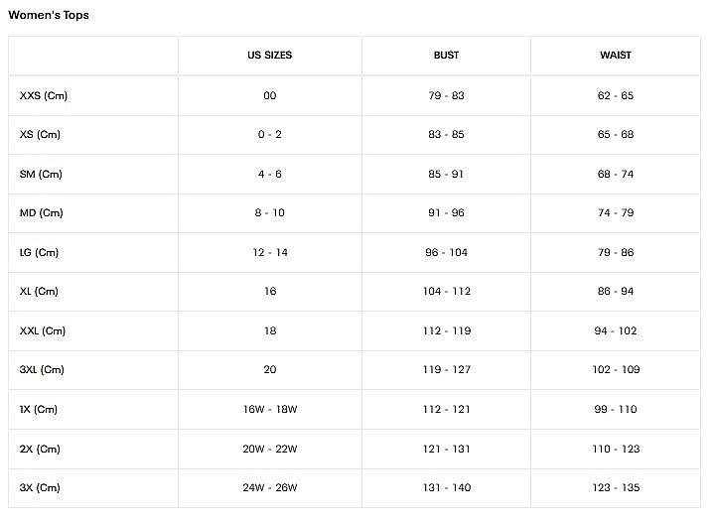Click the US SIZES column header
Screen dimensions: 714x522
269,56
